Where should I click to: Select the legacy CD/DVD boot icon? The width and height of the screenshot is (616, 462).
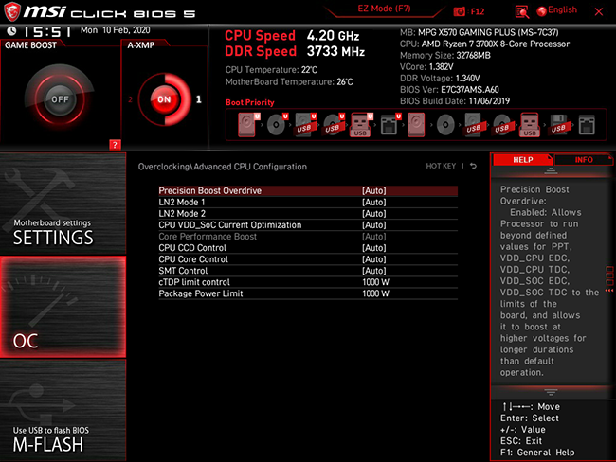(445, 125)
